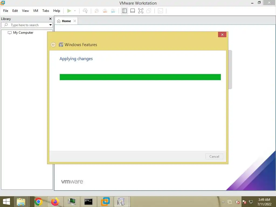Open the VM menu

click(36, 11)
